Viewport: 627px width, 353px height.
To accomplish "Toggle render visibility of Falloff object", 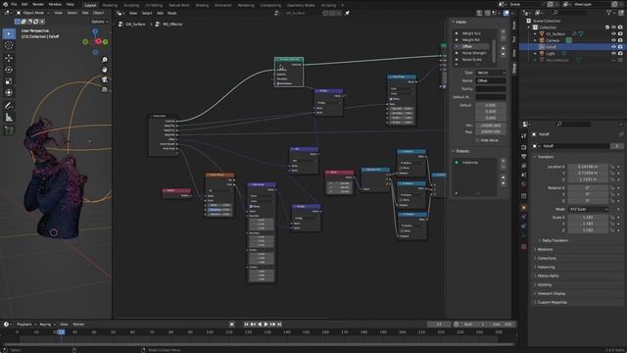I will tap(620, 47).
